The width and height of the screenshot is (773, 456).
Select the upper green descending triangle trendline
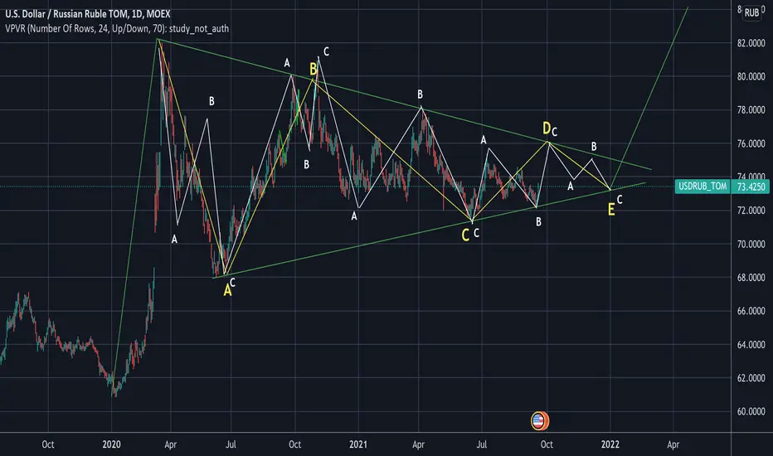404,104
